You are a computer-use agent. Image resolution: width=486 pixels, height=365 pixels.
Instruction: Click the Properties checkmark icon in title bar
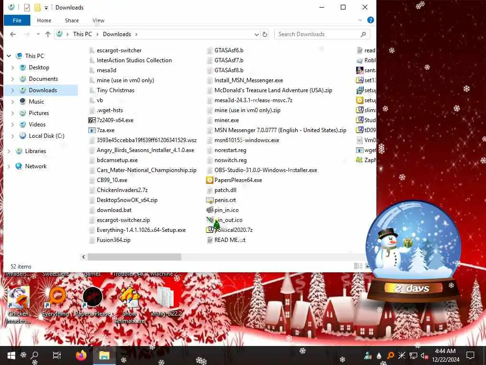27,8
